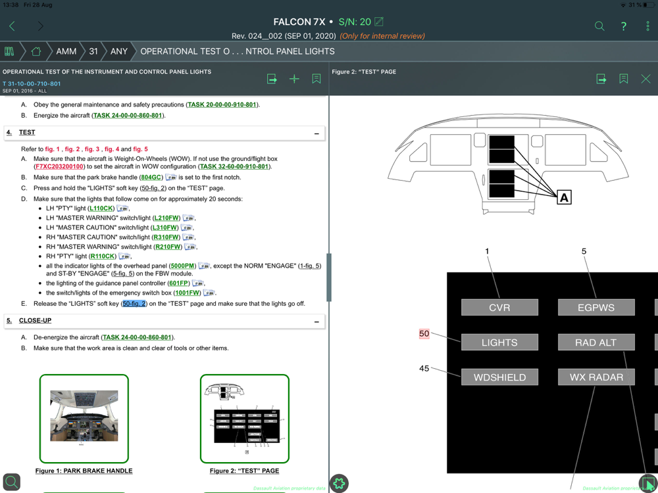Open search in the bottom-left magnifier
Viewport: 658px width, 493px height.
11,482
